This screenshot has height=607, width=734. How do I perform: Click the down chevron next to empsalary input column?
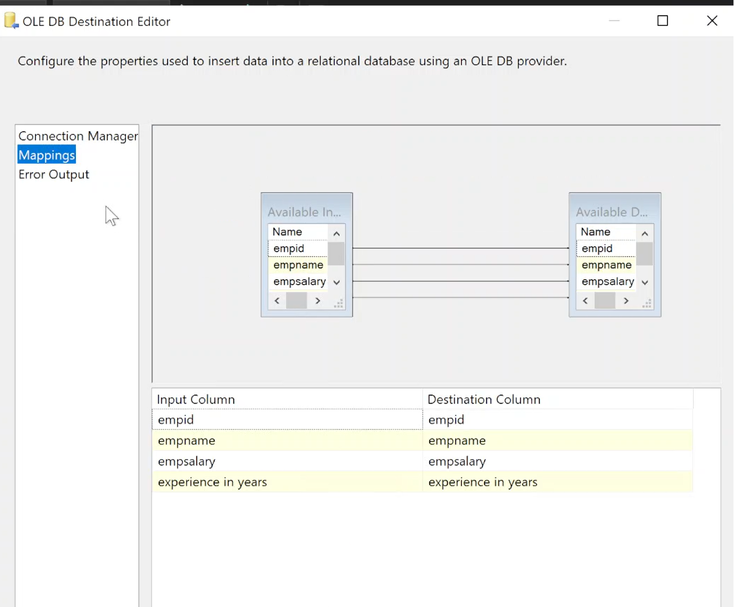336,282
